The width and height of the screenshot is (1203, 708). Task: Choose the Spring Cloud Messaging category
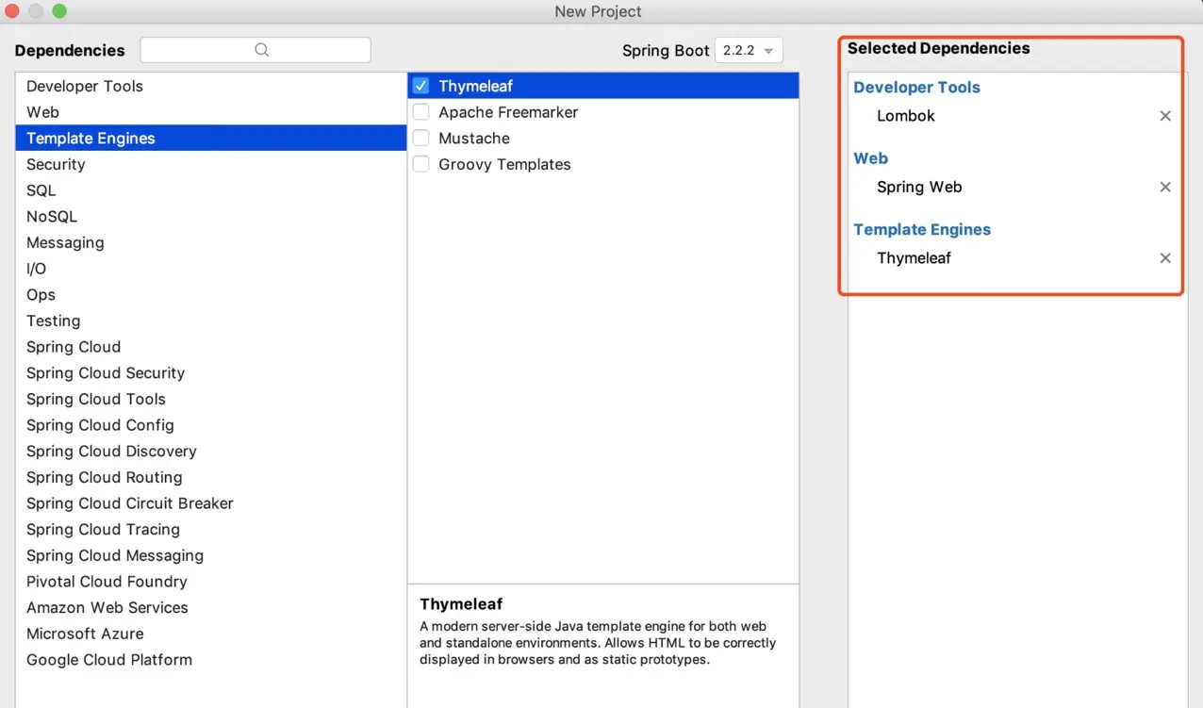point(211,555)
